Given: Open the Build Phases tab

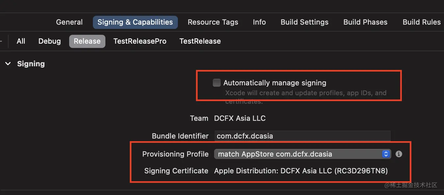Looking at the screenshot, I should click(x=365, y=22).
